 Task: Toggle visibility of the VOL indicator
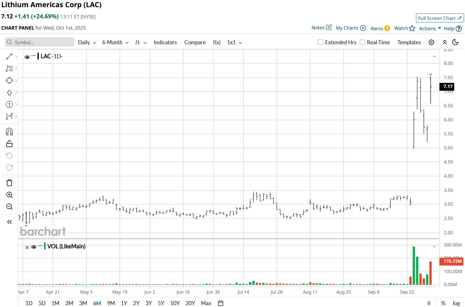tap(34, 247)
